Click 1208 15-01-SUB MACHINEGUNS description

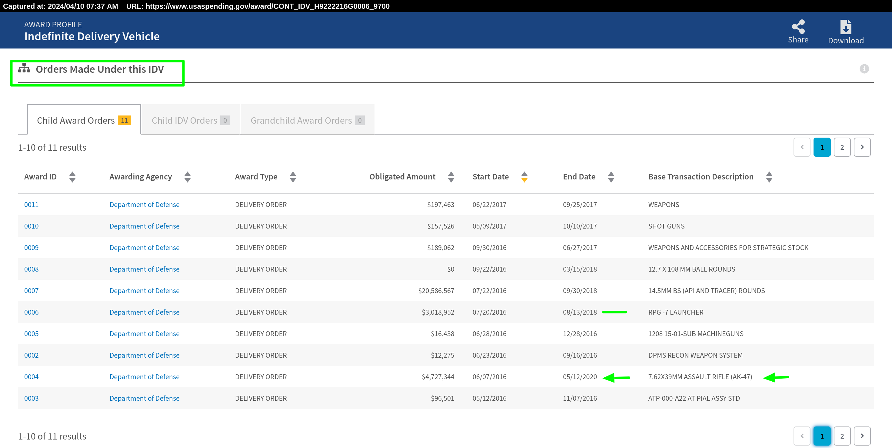[x=696, y=334]
